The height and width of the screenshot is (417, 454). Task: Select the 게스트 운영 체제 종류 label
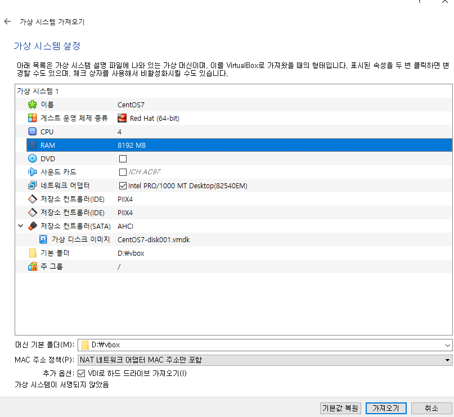(x=74, y=118)
